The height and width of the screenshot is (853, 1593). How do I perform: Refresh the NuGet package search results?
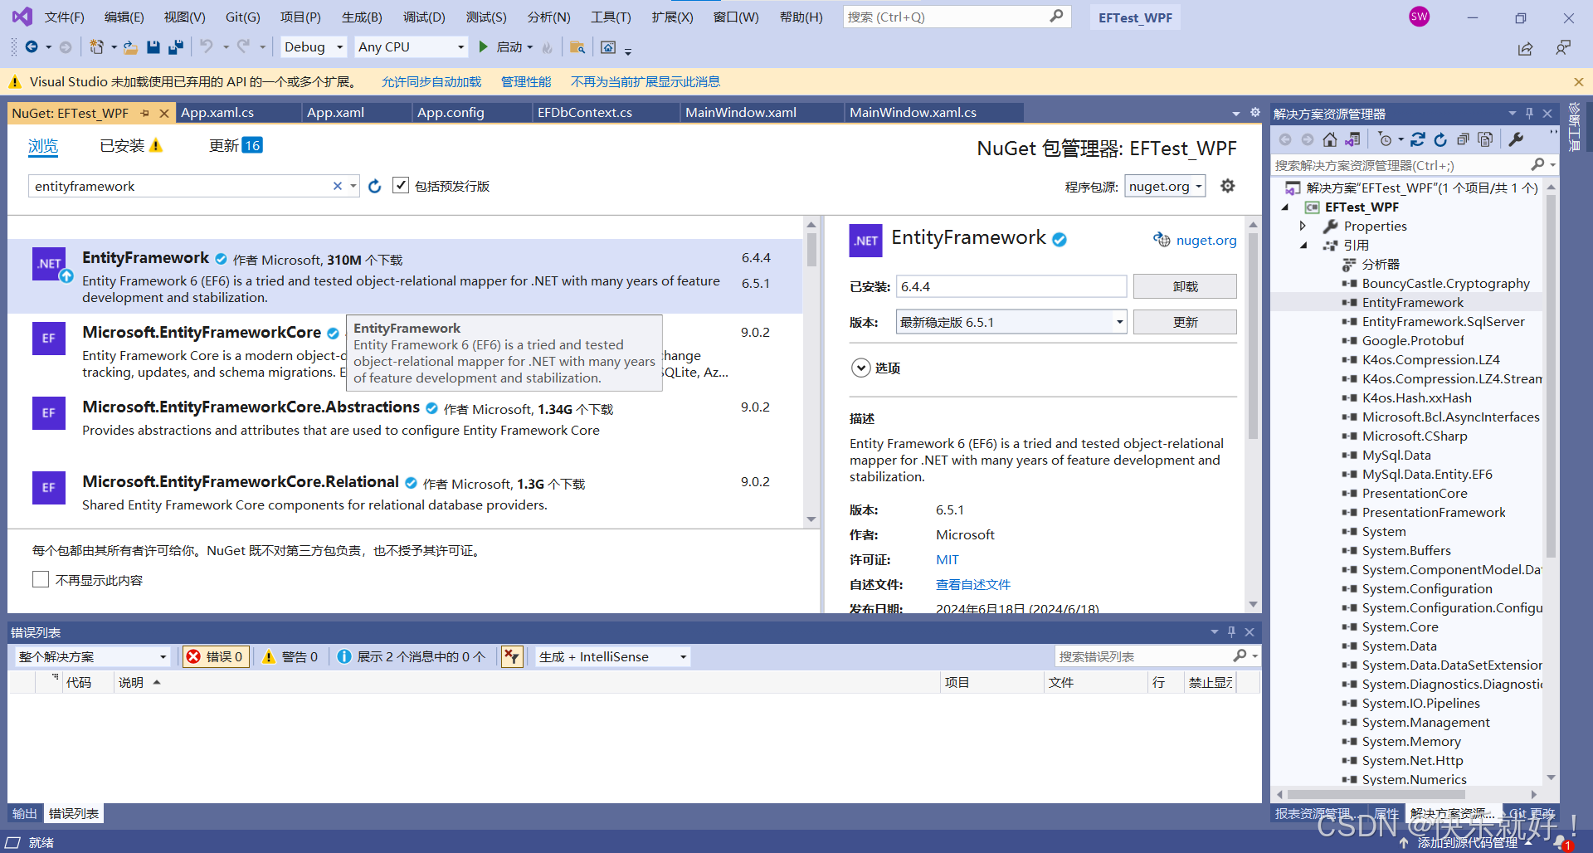coord(375,186)
